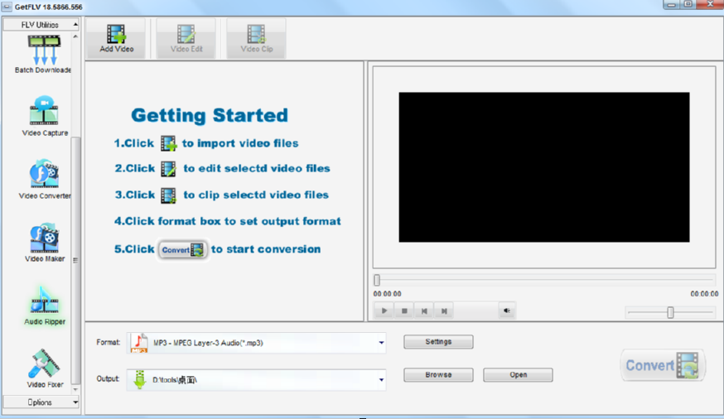Click the Convert icon in step 5
The height and width of the screenshot is (419, 724).
tap(183, 250)
